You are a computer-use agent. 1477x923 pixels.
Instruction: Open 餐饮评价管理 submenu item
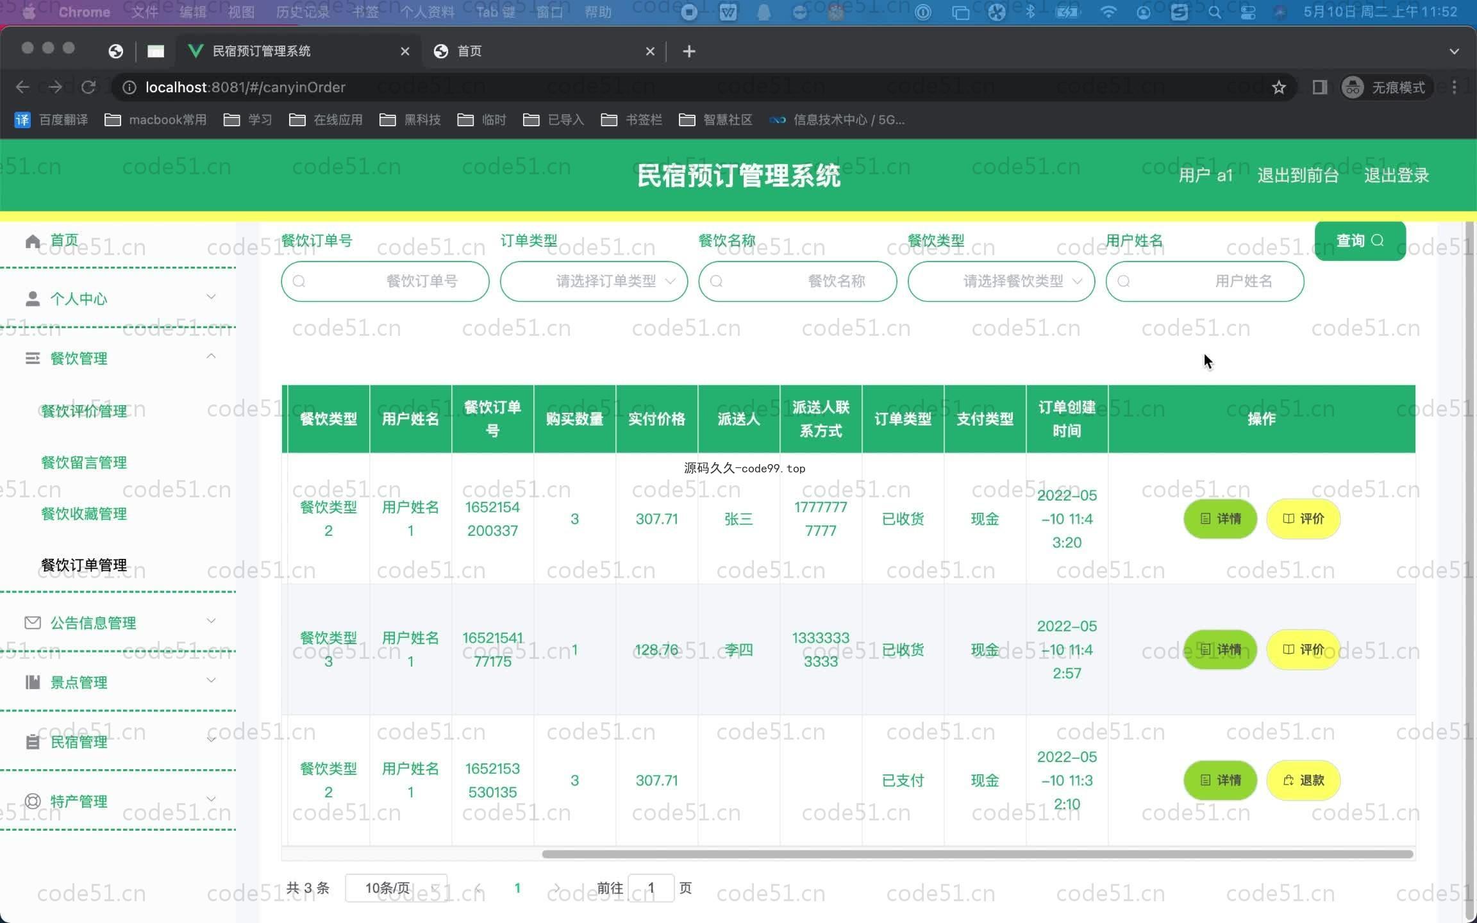click(84, 411)
